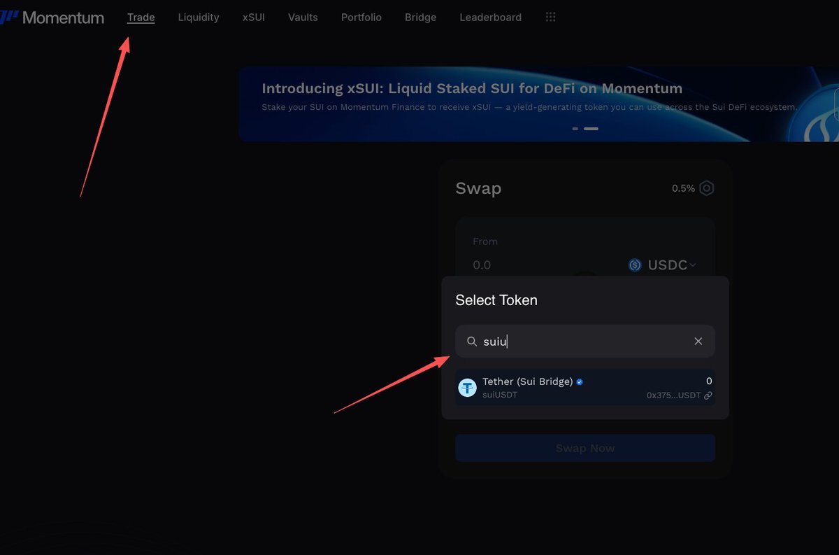Click the 0.5% slippage value
The height and width of the screenshot is (555, 839).
[683, 188]
